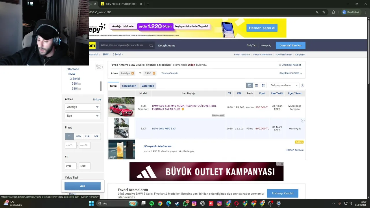Show hidden system tray icons
370x208 pixels.
point(333,203)
